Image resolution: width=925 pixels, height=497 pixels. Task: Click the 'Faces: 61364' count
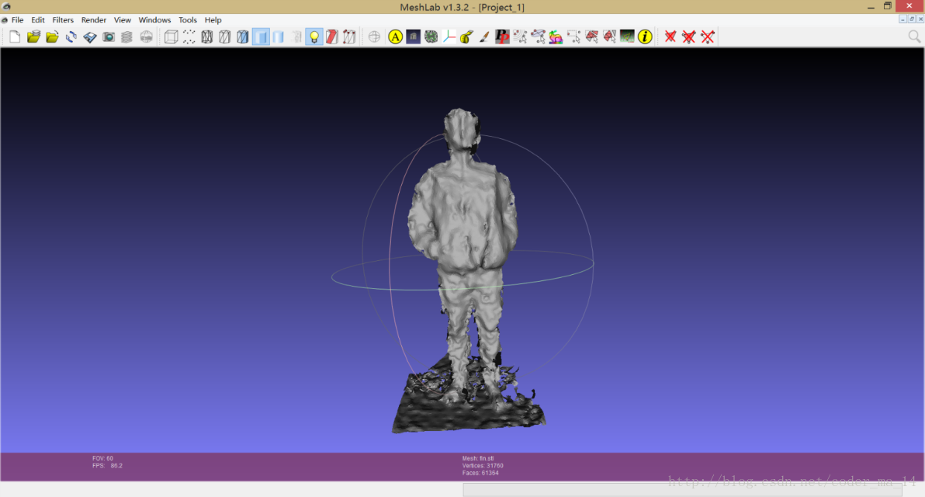pos(480,473)
